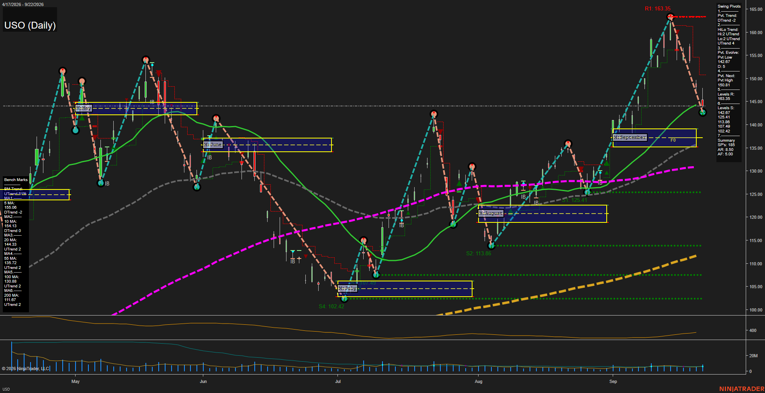Viewport: 765px width, 393px height.
Task: Click the "USO (Daily)" chart title
Action: coord(30,25)
